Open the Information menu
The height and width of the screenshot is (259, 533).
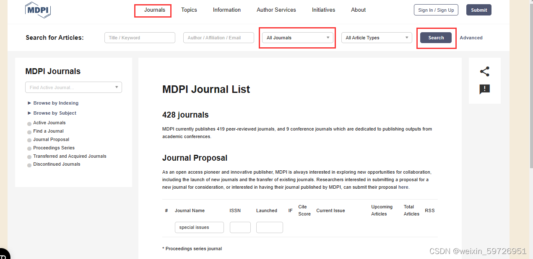click(x=227, y=10)
